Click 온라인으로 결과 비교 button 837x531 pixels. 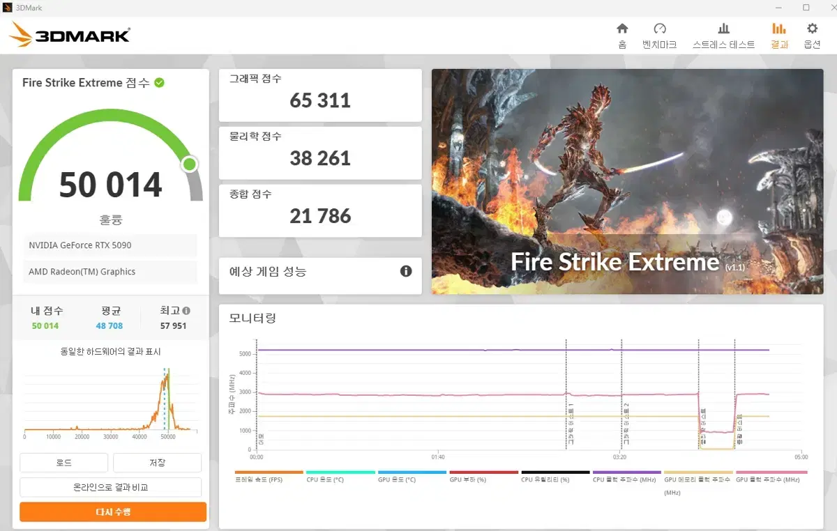click(x=110, y=487)
